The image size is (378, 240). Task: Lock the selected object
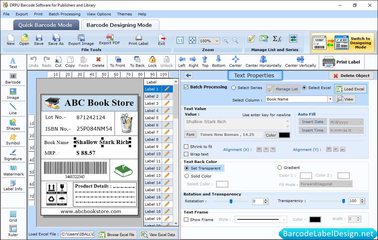coord(153,62)
